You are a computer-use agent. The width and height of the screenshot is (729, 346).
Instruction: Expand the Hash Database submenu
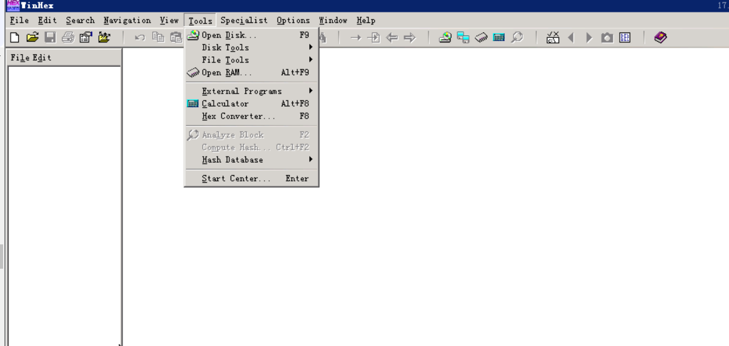[x=252, y=160]
